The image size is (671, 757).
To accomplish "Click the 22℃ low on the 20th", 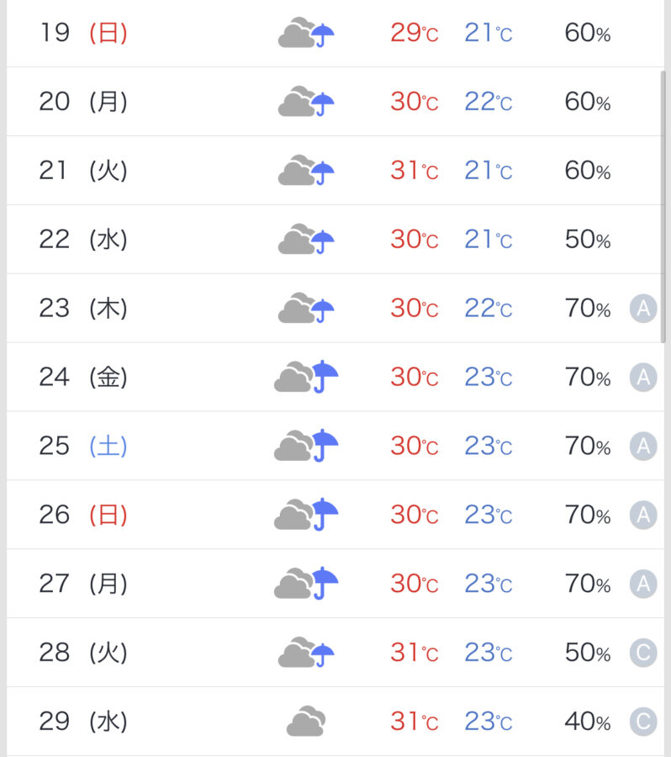I will [x=488, y=102].
